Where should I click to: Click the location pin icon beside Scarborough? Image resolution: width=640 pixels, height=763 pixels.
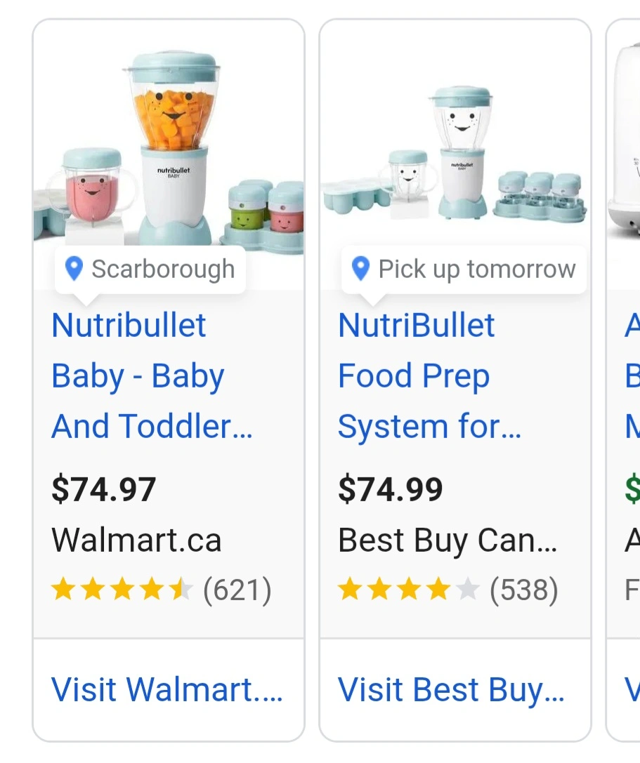coord(74,268)
